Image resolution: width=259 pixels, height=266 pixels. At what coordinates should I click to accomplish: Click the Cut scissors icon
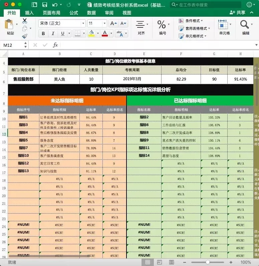click(x=25, y=21)
